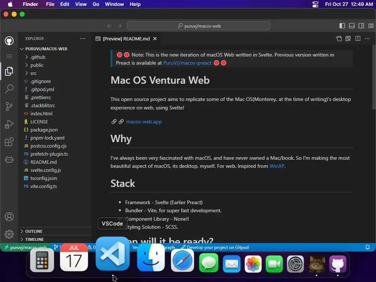Viewport: 376px width, 282px height.
Task: Toggle the secondary side bar
Action: 361,26
